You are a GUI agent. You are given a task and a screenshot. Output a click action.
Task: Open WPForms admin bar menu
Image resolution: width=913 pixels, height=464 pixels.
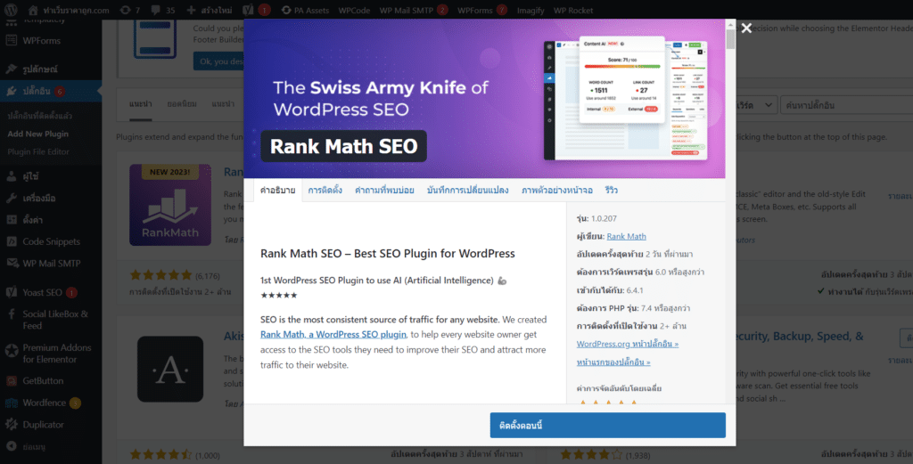tap(482, 10)
